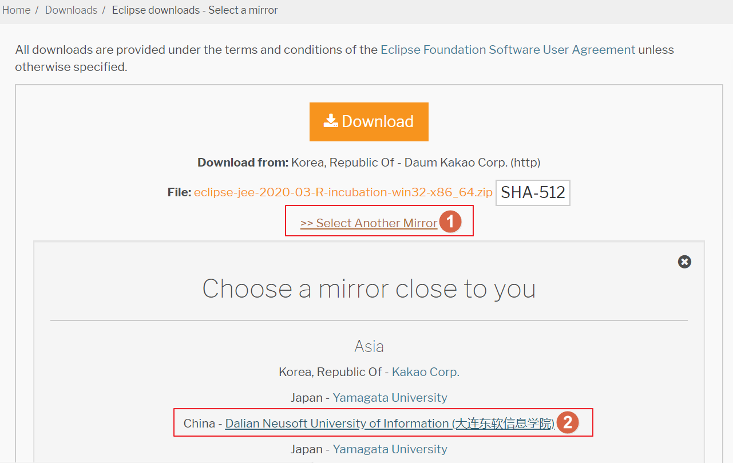Open the Downloads breadcrumb
The height and width of the screenshot is (463, 733).
point(71,10)
